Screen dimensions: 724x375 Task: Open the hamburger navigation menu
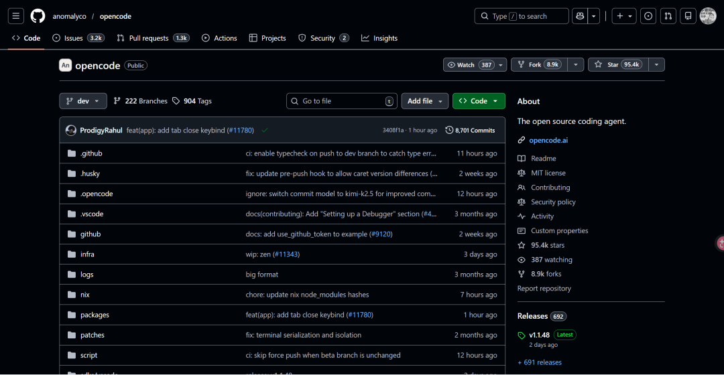pos(15,16)
